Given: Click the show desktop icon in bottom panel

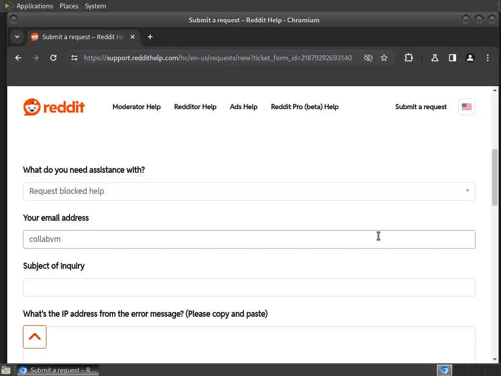Looking at the screenshot, I should [x=6, y=370].
